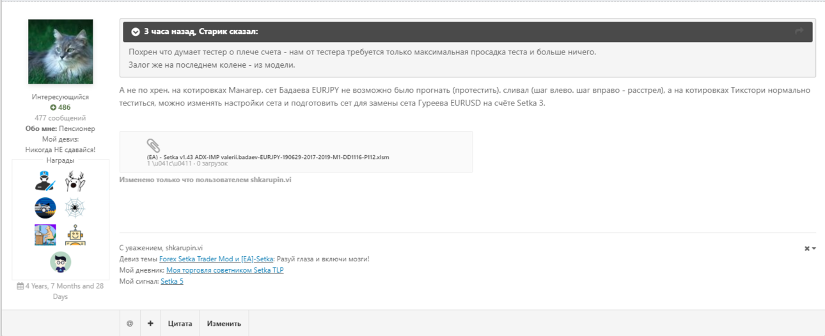Open the Forex Setka Trader Mod и [EA]-Setka link

click(x=216, y=259)
